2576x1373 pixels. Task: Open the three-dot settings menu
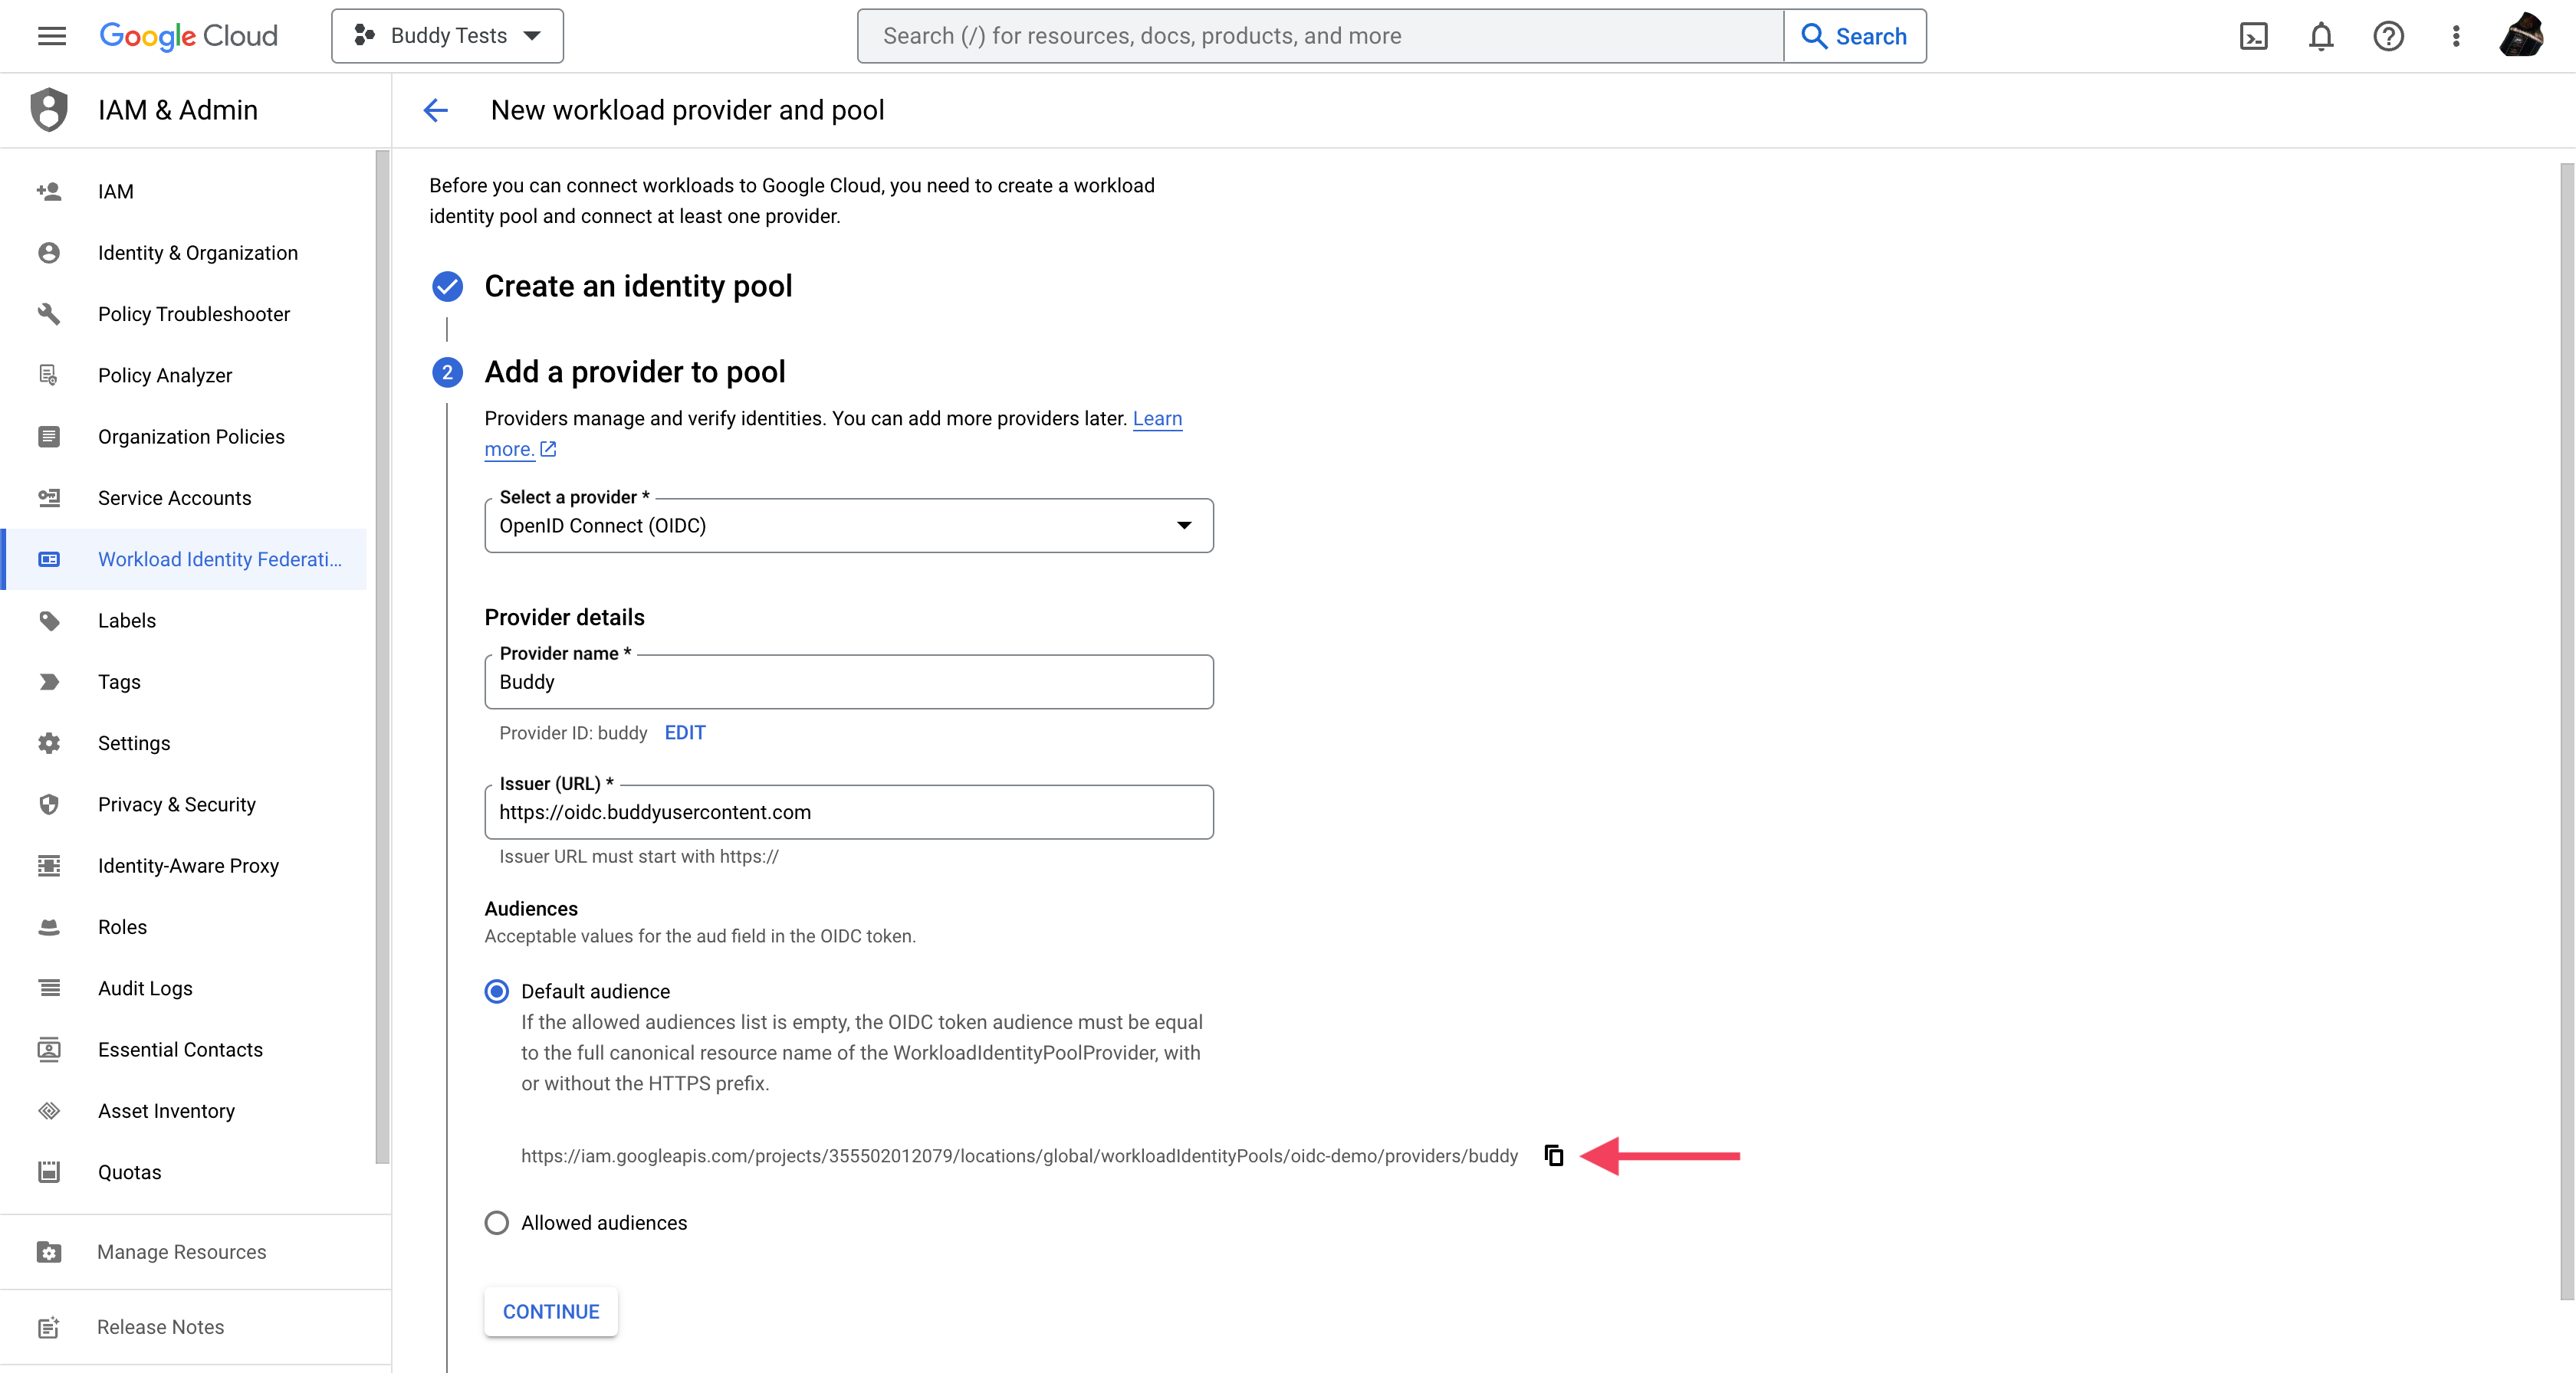(x=2456, y=37)
